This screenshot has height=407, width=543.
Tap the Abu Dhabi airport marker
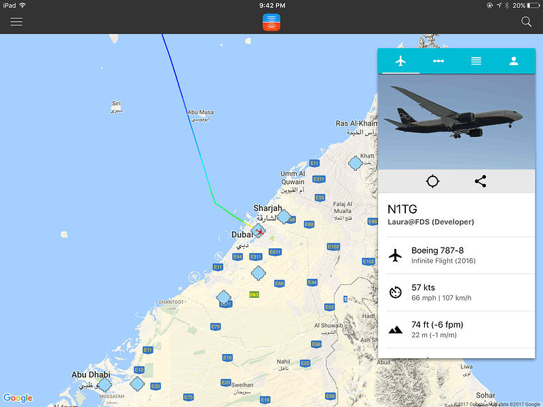(x=105, y=385)
